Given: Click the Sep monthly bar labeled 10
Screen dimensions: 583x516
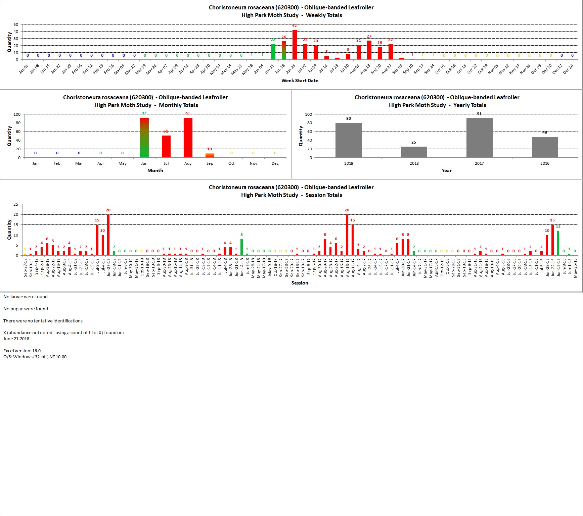Looking at the screenshot, I should tap(210, 155).
